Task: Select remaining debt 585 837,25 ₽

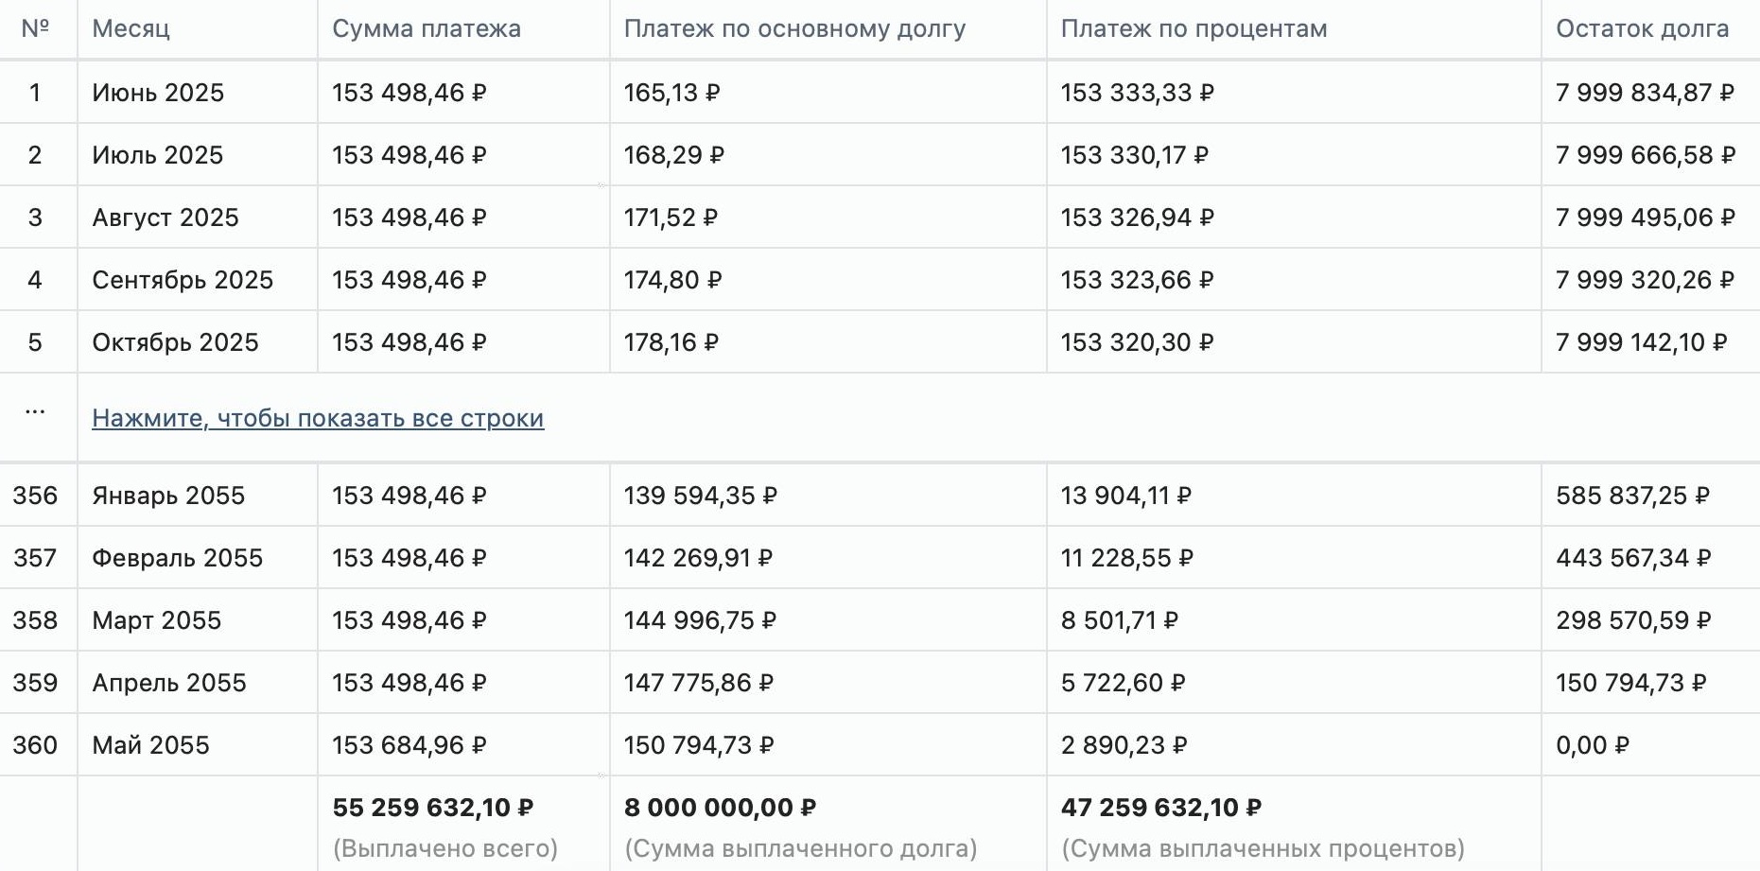Action: coord(1633,496)
